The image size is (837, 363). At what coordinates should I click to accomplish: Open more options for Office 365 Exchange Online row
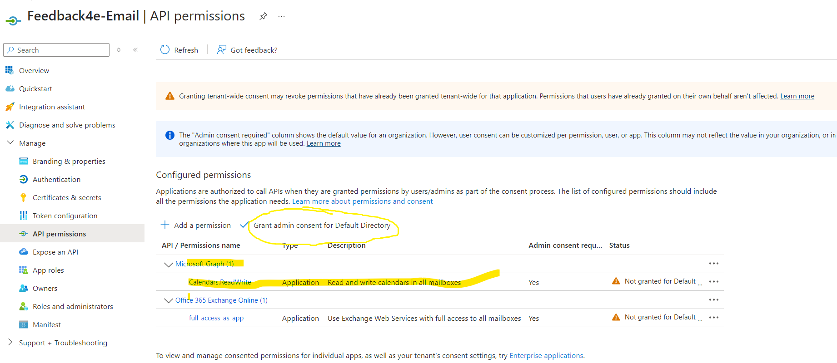click(714, 299)
